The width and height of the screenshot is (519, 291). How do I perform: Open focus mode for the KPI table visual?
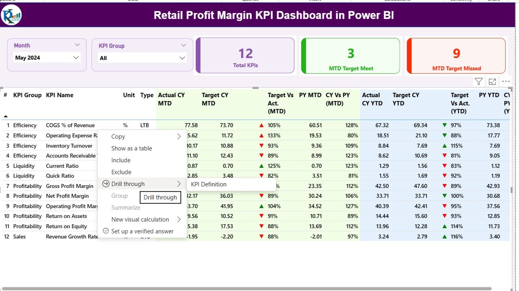pyautogui.click(x=492, y=81)
